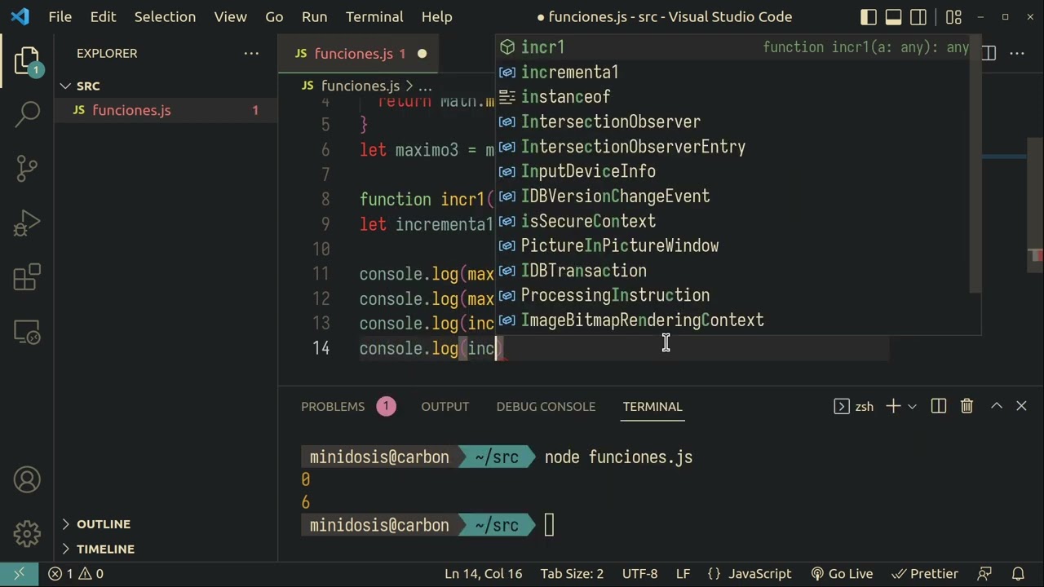This screenshot has width=1044, height=587.
Task: Open the feedback icon in status bar
Action: (x=985, y=574)
